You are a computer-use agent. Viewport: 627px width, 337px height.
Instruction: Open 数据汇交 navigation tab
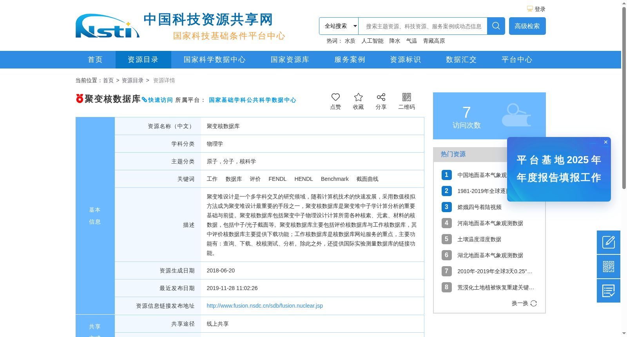[x=461, y=59]
